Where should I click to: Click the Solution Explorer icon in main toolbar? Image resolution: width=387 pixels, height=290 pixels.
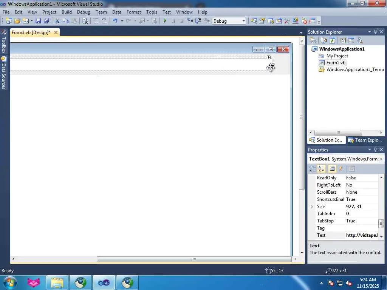(254, 21)
